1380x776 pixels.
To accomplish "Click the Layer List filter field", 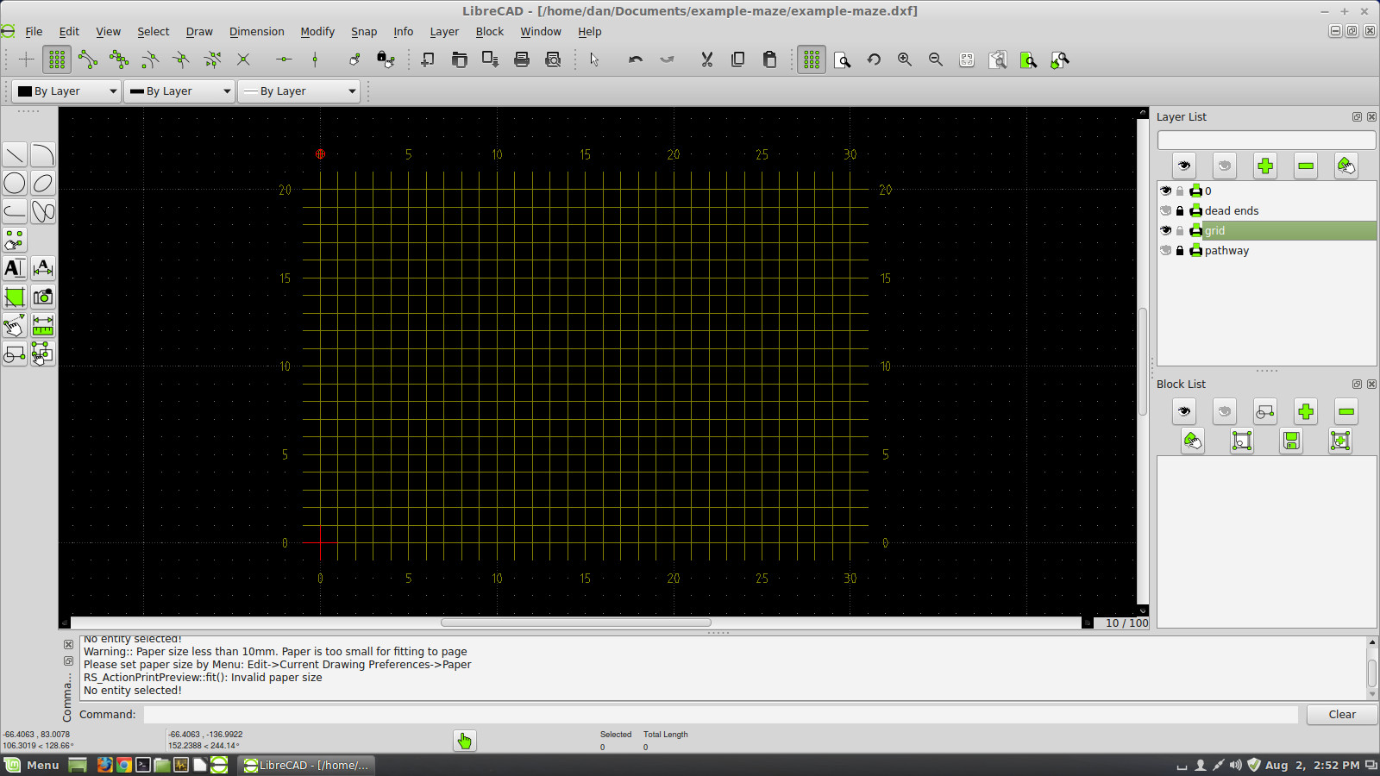I will (x=1266, y=140).
